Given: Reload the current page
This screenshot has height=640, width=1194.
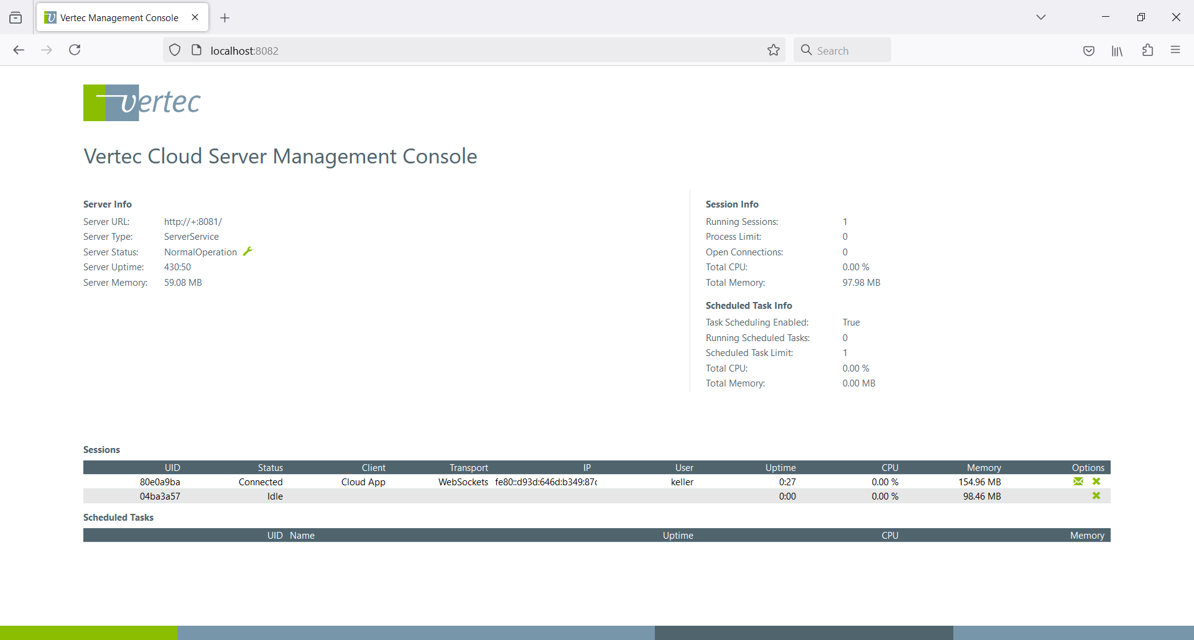Looking at the screenshot, I should point(75,50).
